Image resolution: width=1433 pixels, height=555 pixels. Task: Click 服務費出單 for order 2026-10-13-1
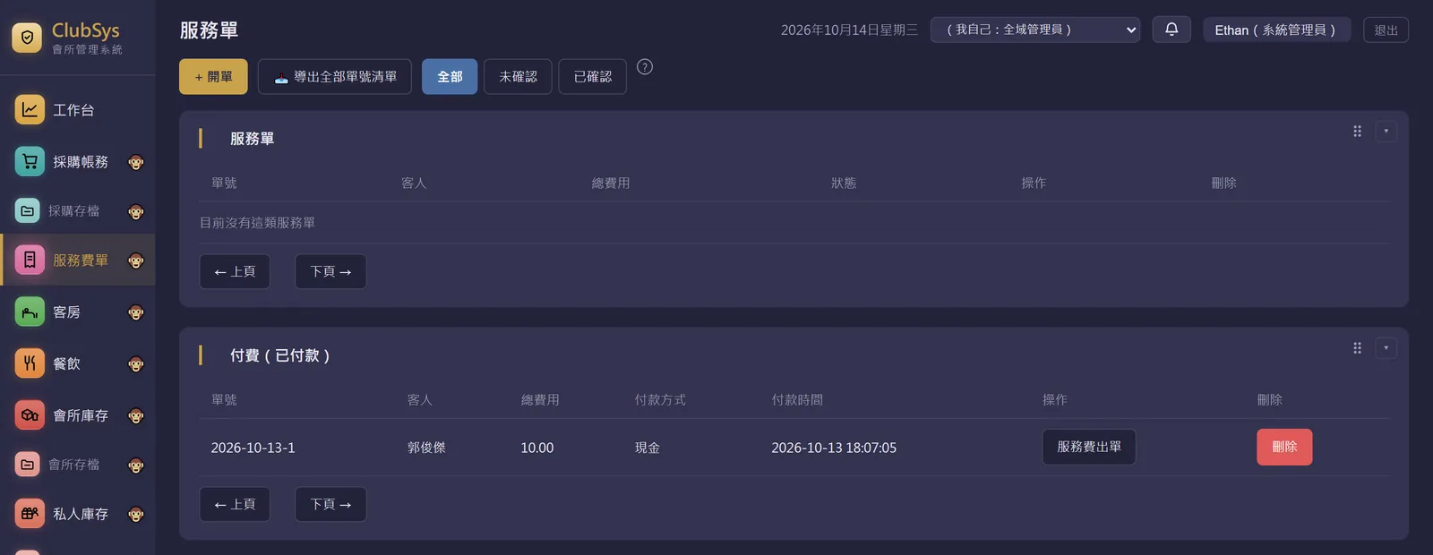1089,448
